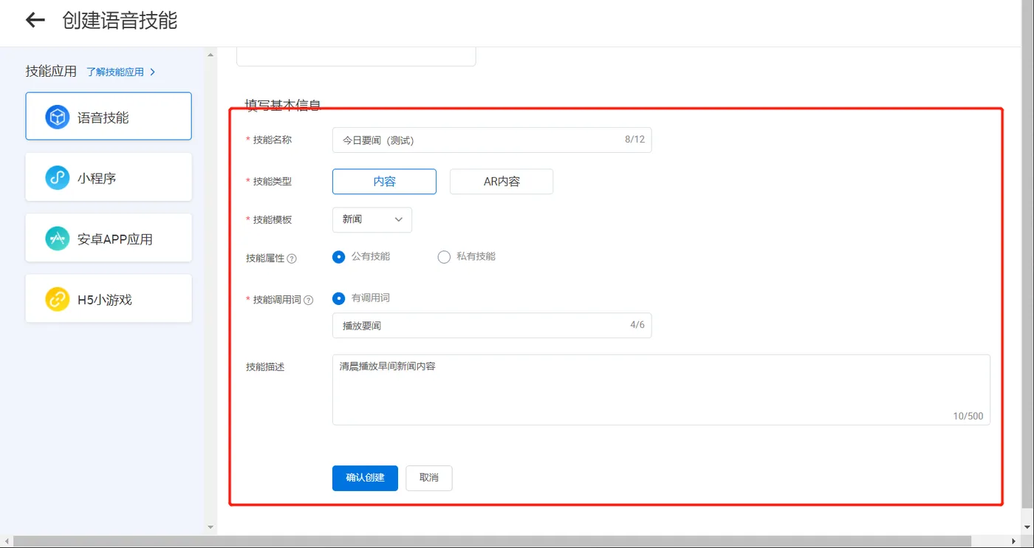Click the 填写基本信息 section heading

[x=283, y=105]
